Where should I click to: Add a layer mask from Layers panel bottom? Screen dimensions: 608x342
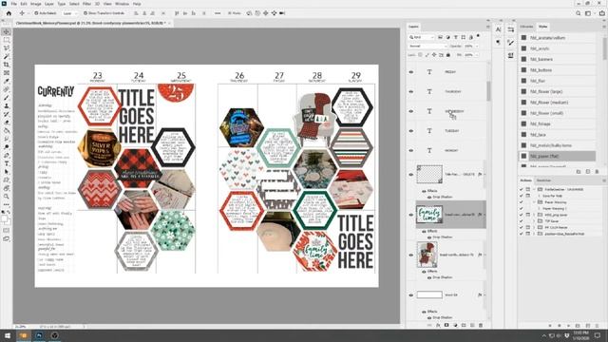point(446,325)
